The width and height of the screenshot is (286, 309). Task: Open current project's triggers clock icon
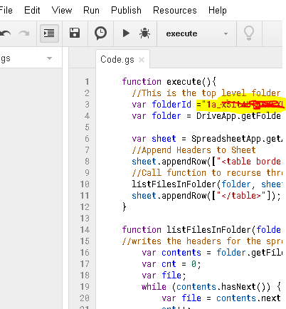(x=100, y=33)
